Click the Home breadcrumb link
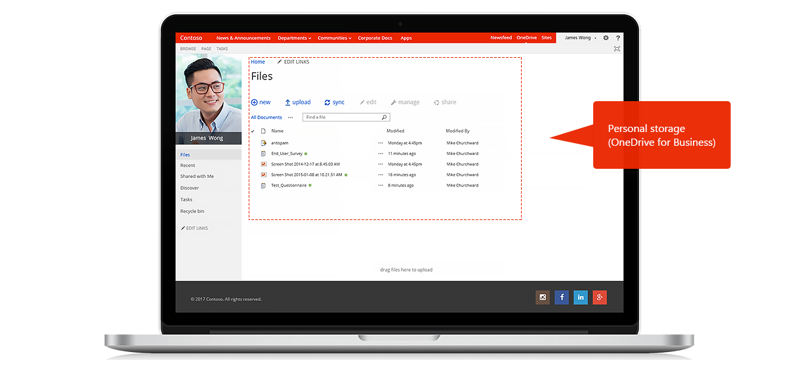The image size is (794, 377). [x=258, y=62]
